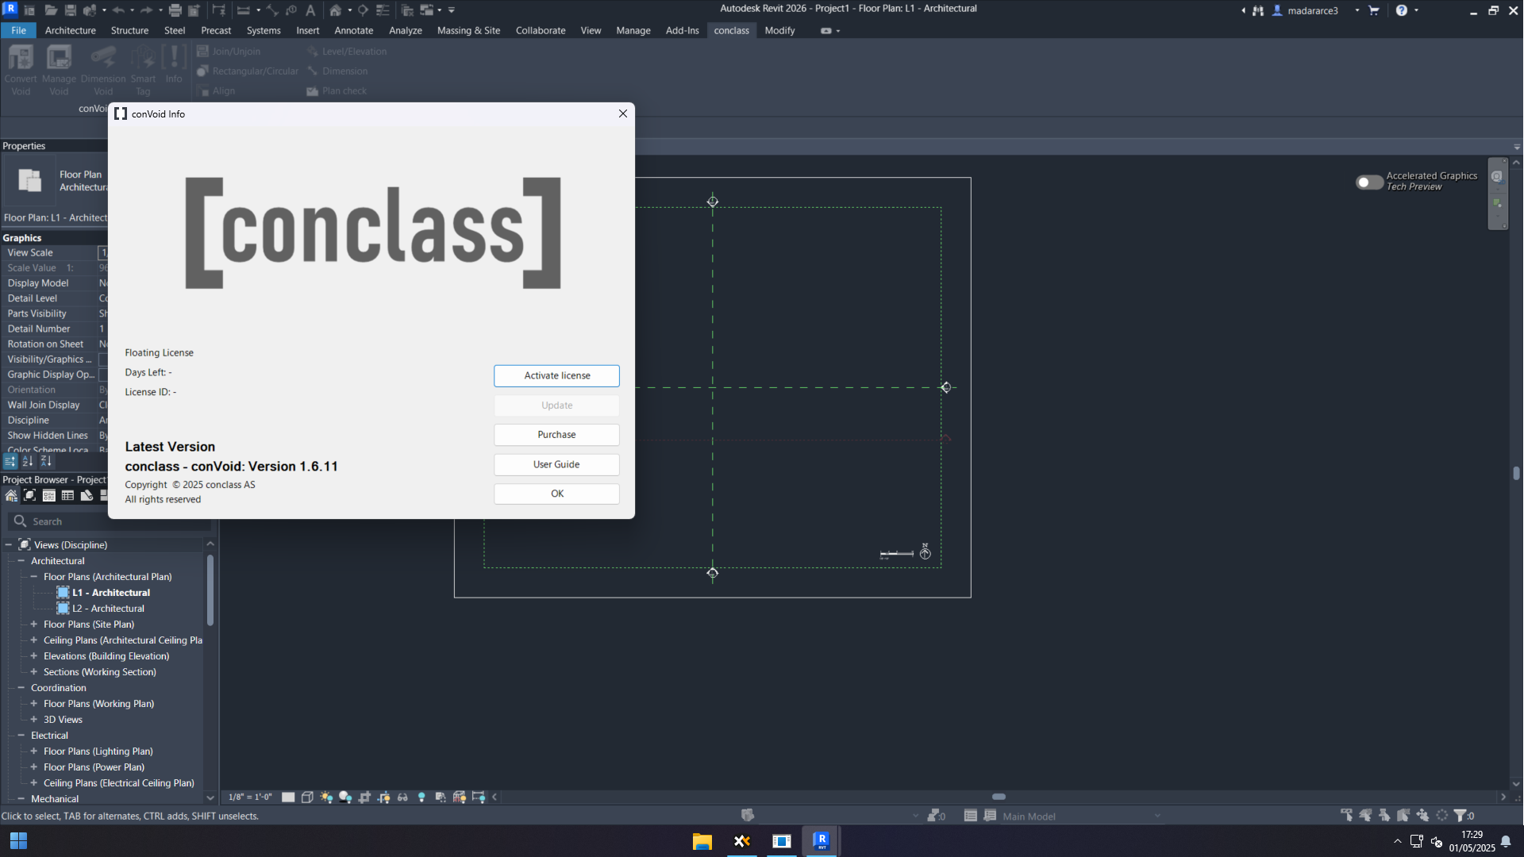The width and height of the screenshot is (1524, 857).
Task: Select the Text (A) tool icon
Action: [x=310, y=10]
